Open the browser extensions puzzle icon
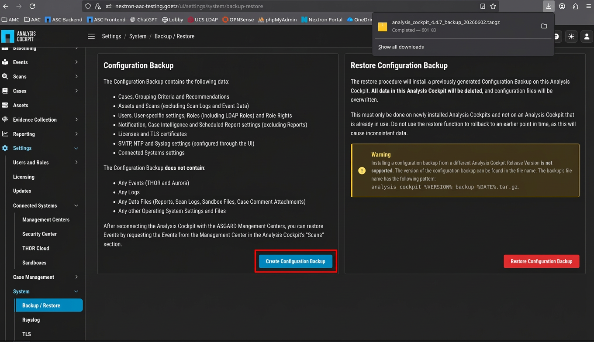 pos(575,7)
